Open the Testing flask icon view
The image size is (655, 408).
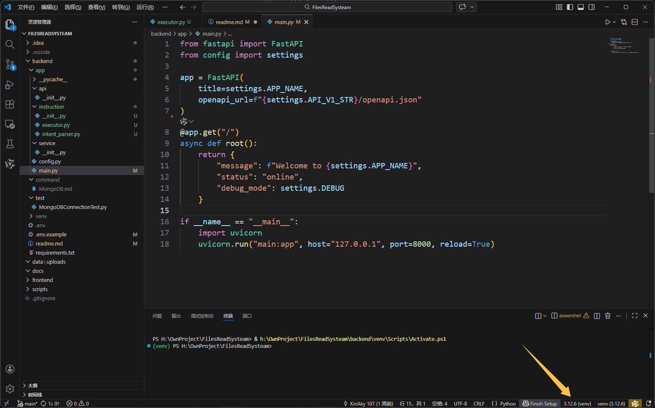10,144
